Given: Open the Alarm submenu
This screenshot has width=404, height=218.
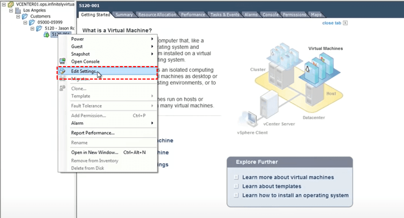Looking at the screenshot, I should click(108, 123).
